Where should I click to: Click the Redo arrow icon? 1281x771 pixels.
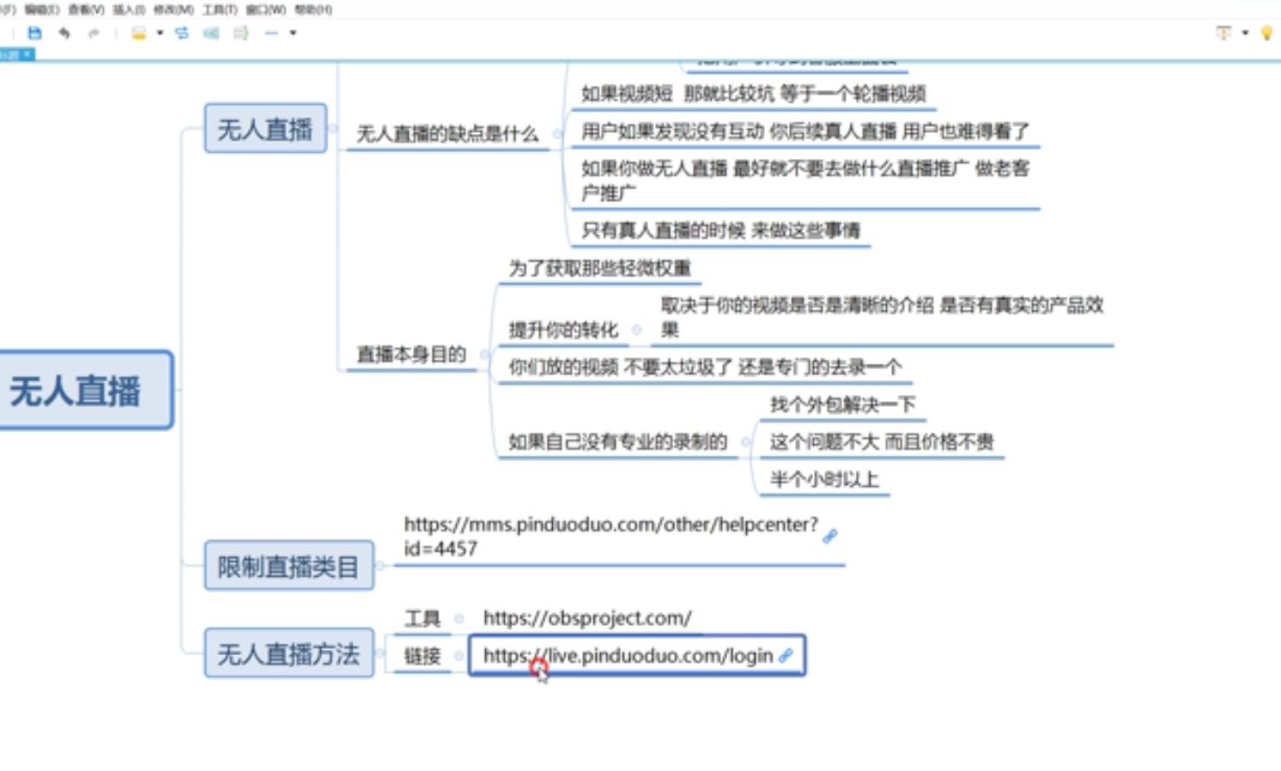point(94,33)
